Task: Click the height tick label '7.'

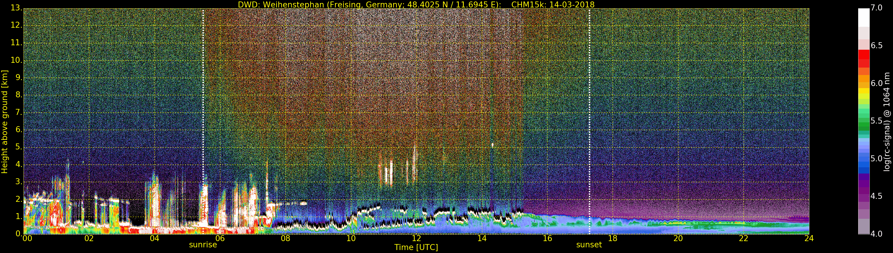Action: coord(18,112)
